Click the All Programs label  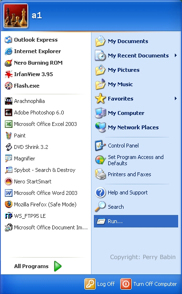[x=31, y=266]
